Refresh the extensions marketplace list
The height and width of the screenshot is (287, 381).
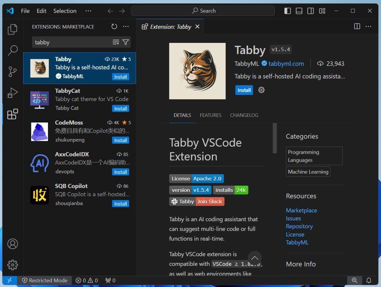click(x=114, y=26)
